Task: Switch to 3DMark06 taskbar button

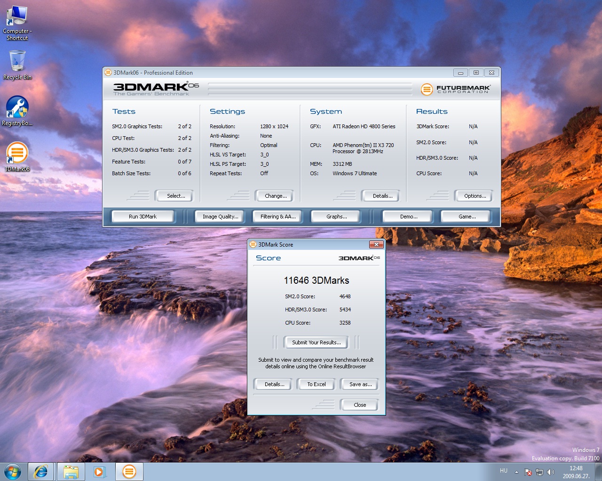Action: point(129,472)
